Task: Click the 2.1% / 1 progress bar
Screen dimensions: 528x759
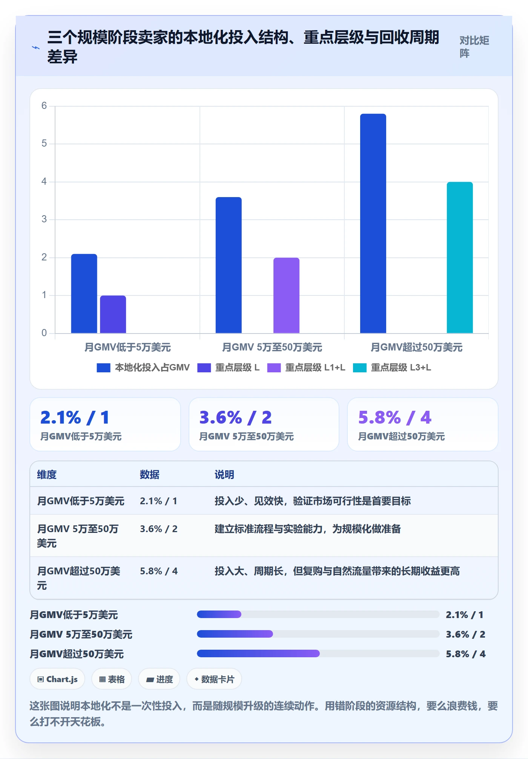Action: 318,614
